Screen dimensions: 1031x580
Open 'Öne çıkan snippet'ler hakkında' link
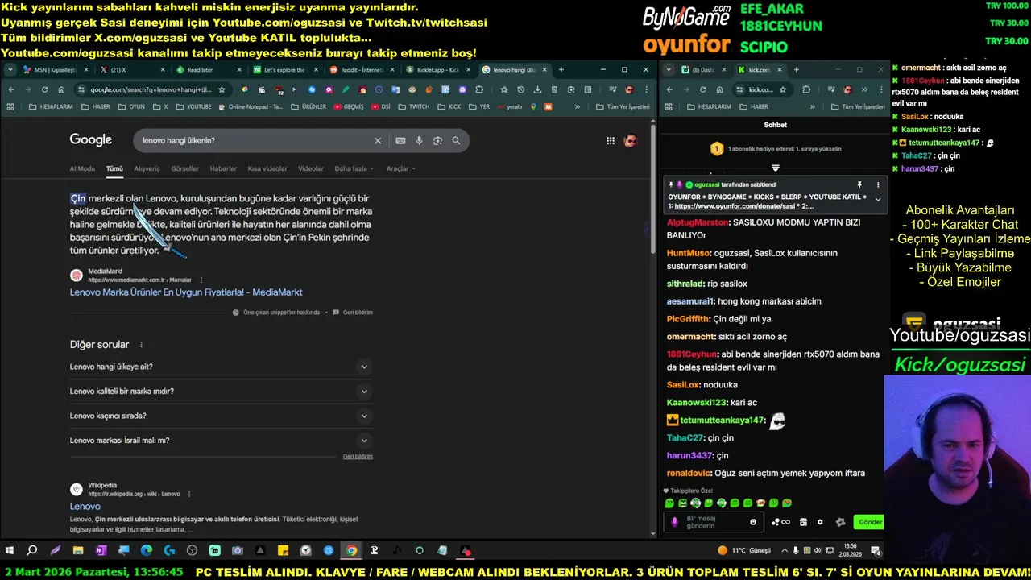(276, 313)
